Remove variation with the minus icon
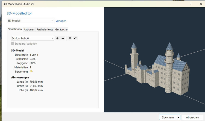This screenshot has height=121, width=205. (63, 38)
